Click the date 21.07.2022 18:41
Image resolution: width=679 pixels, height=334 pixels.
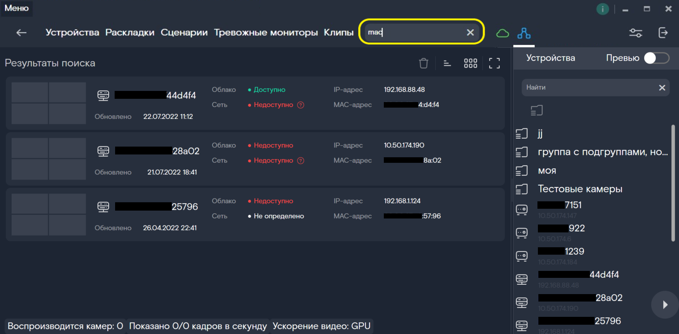(172, 172)
